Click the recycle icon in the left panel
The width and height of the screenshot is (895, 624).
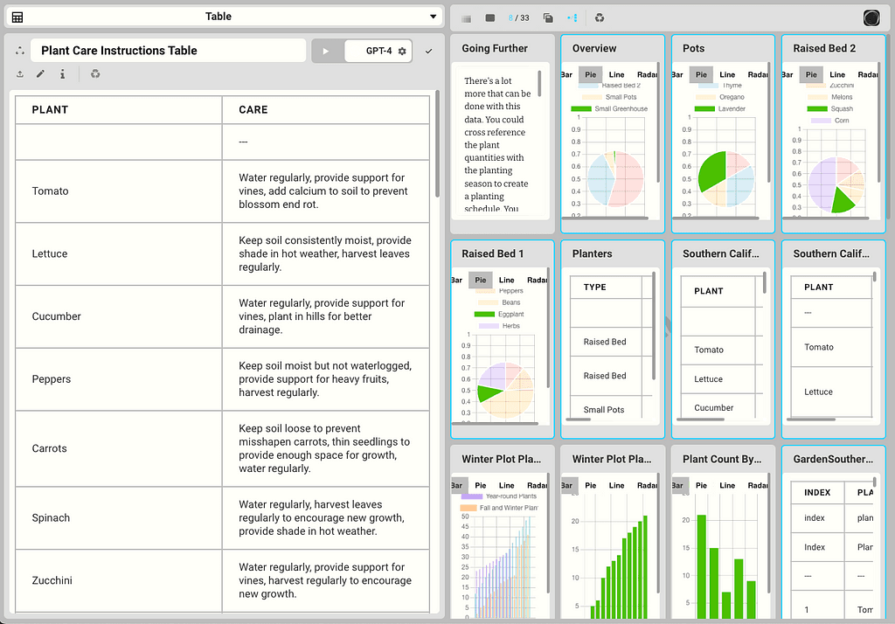pyautogui.click(x=95, y=74)
